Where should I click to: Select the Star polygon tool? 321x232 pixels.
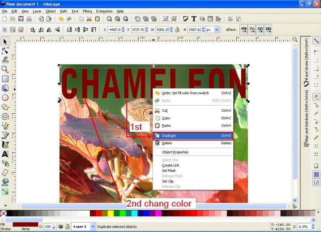pyautogui.click(x=5, y=107)
